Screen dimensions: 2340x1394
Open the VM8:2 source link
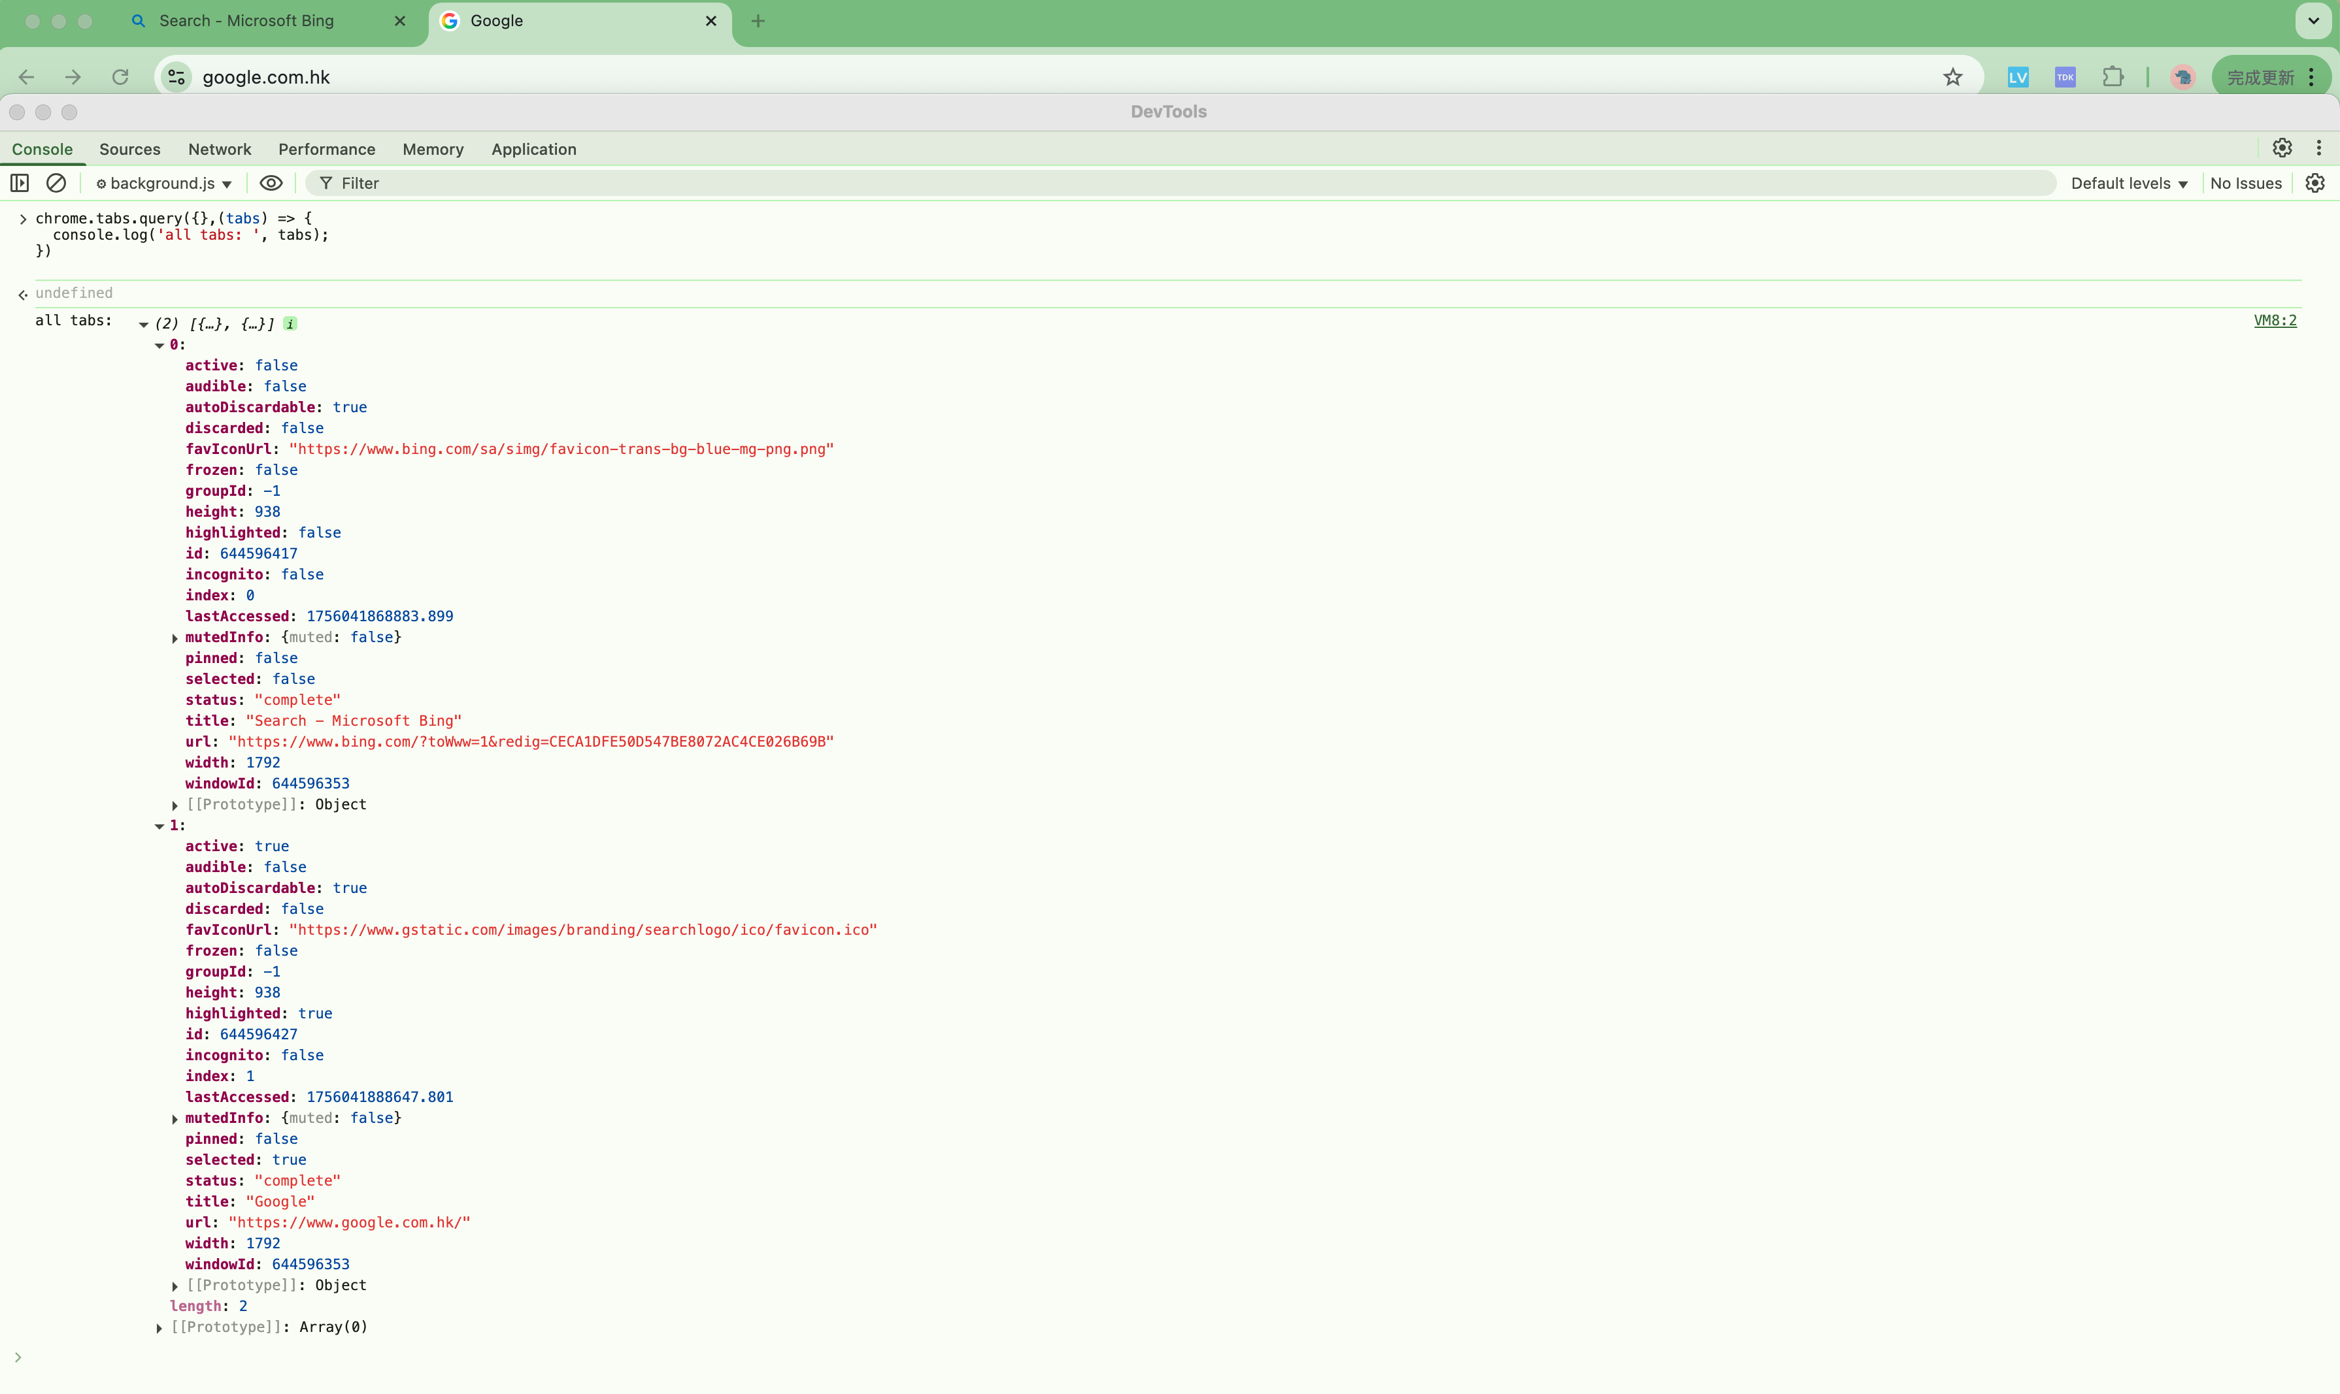click(2274, 320)
